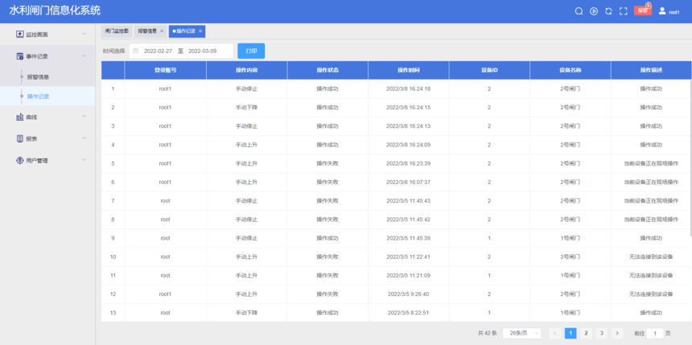Click the jump-to page number input
Viewport: 692px width, 345px height.
pos(655,333)
